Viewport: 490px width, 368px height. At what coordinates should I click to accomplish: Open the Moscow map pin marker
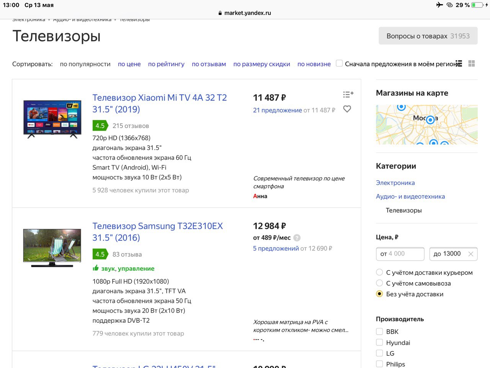[430, 120]
